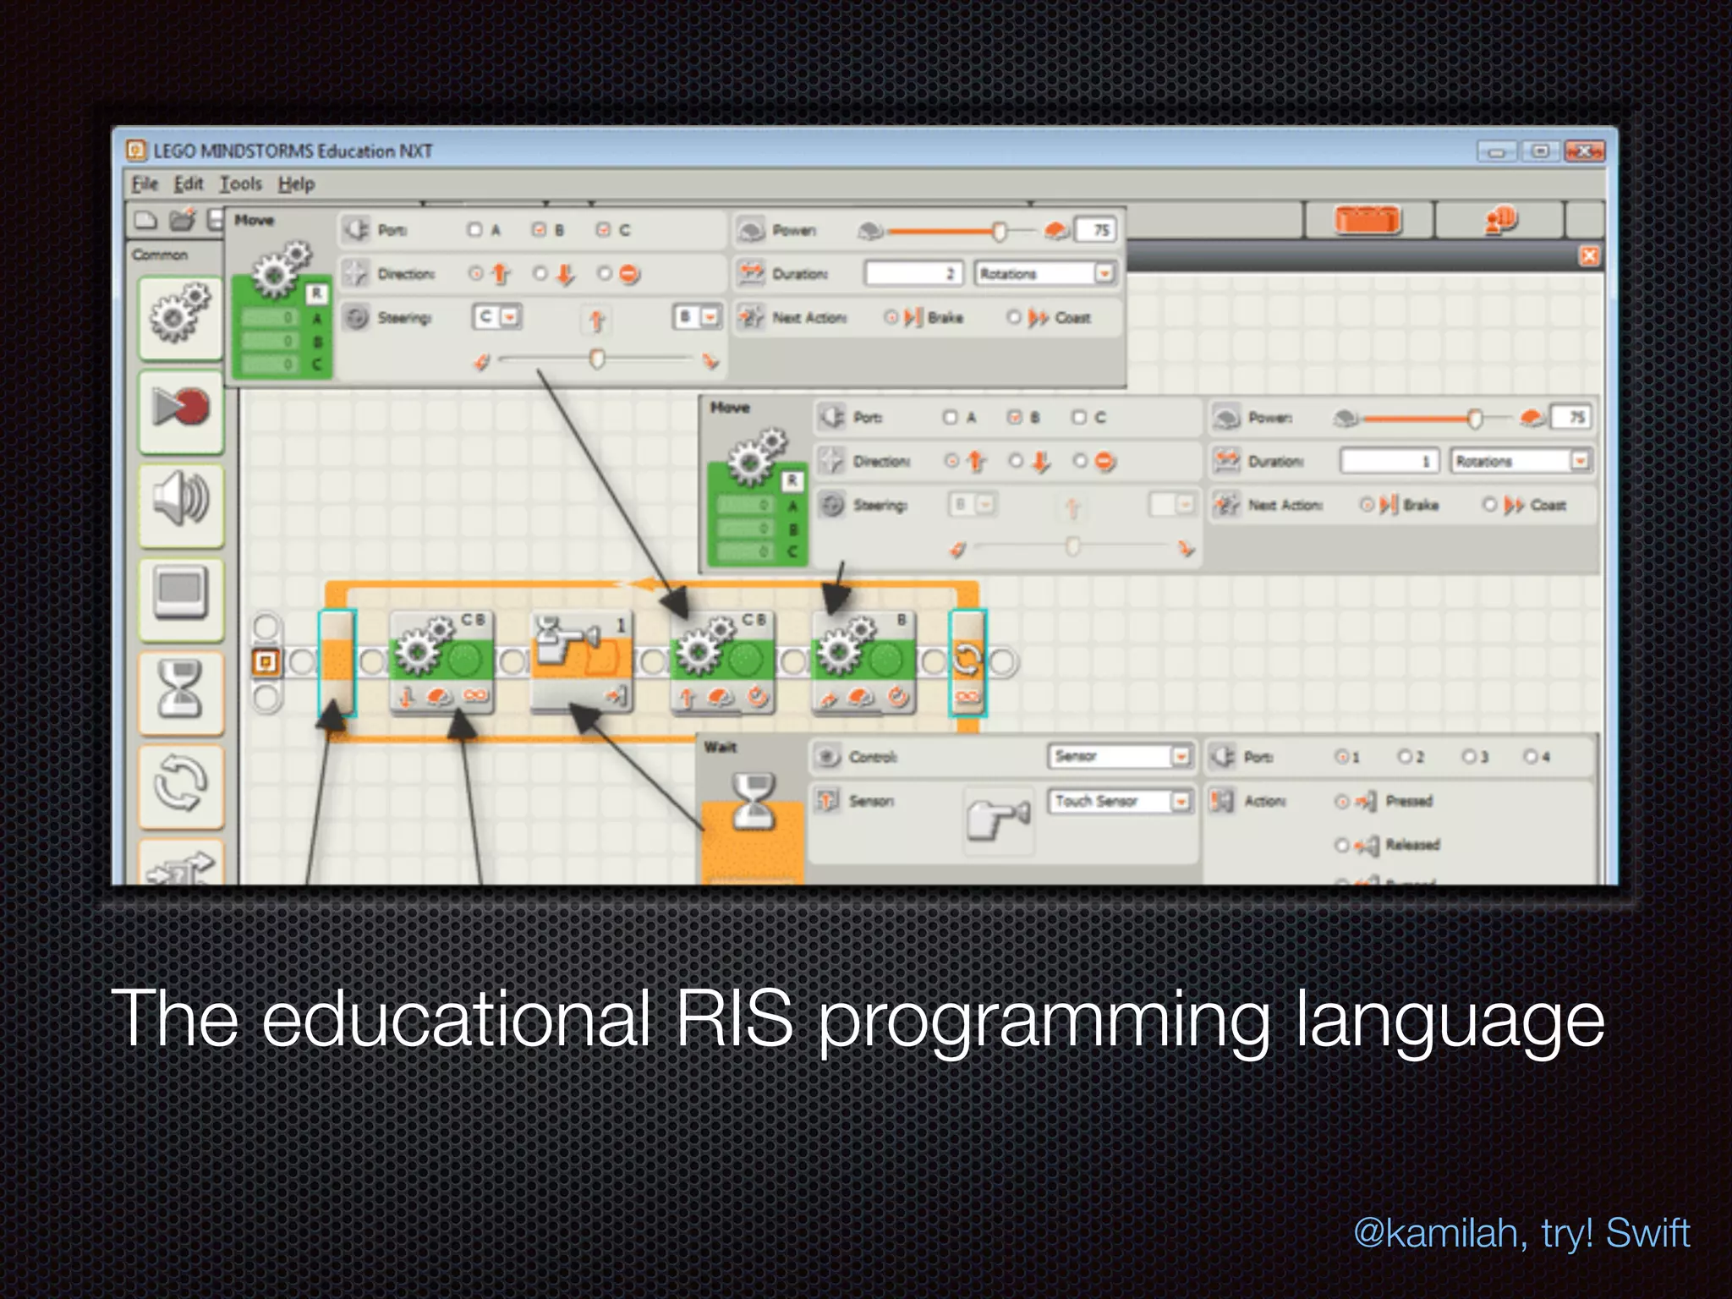This screenshot has width=1732, height=1299.
Task: Select Brake in the duration 2 Move panel
Action: [x=891, y=317]
